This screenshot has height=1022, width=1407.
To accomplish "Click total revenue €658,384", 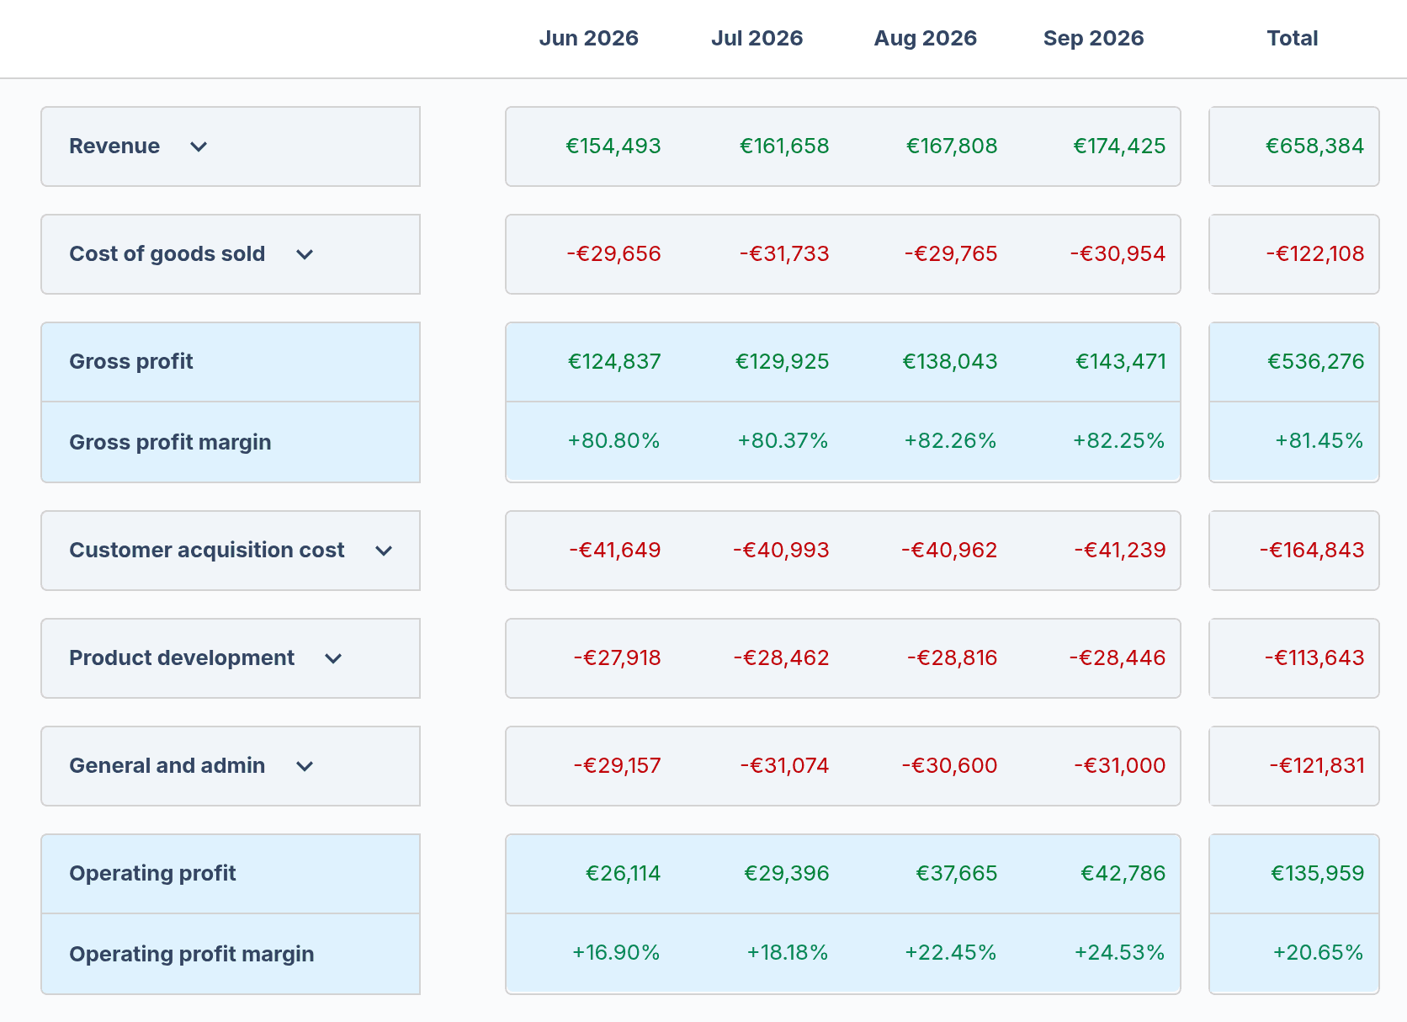I will tap(1315, 146).
